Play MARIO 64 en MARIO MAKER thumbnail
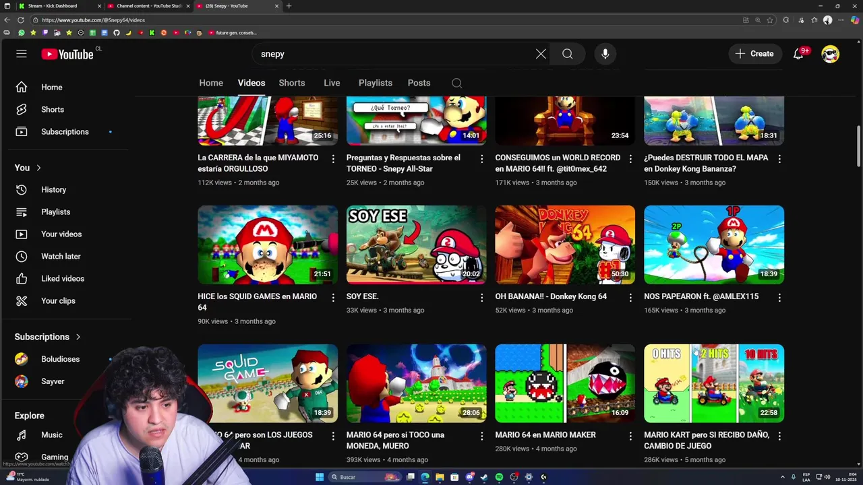The height and width of the screenshot is (485, 863). [565, 383]
